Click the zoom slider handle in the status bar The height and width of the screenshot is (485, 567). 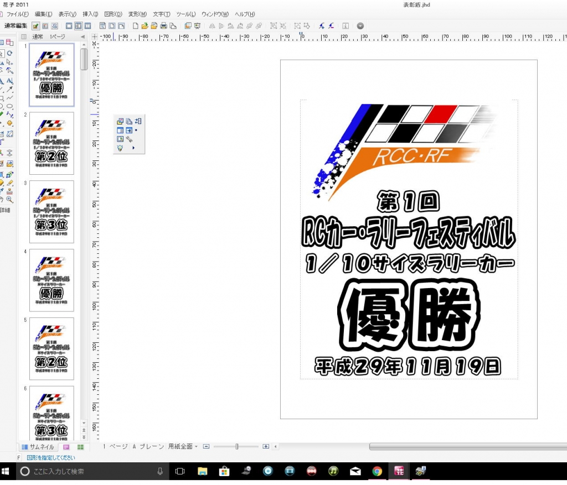tap(237, 446)
